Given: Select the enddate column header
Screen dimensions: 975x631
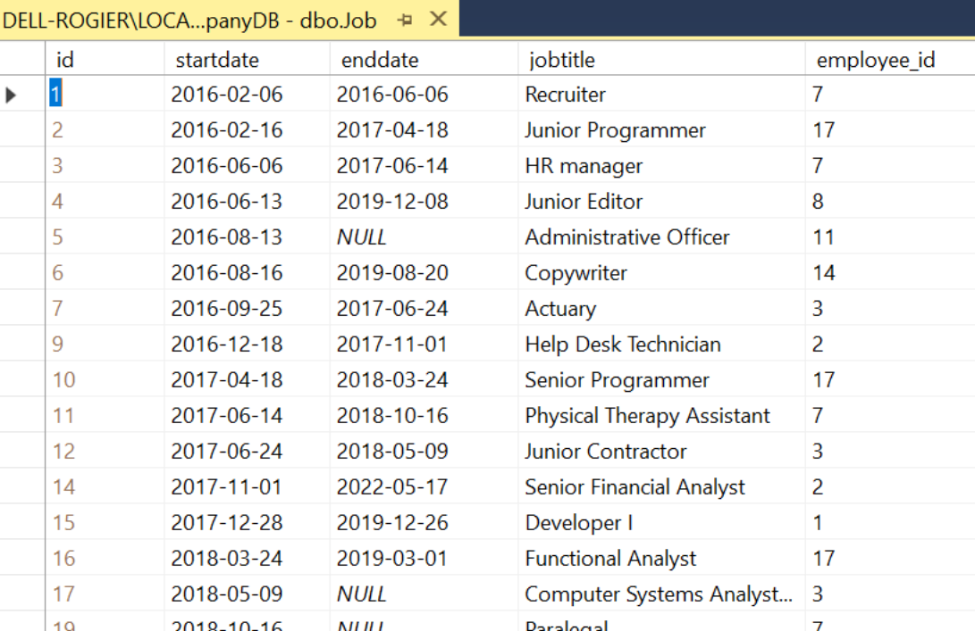Looking at the screenshot, I should point(380,60).
